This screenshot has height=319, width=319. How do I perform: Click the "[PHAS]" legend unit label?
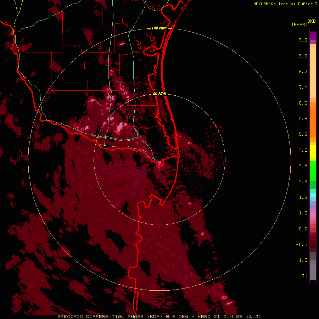[x=300, y=25]
